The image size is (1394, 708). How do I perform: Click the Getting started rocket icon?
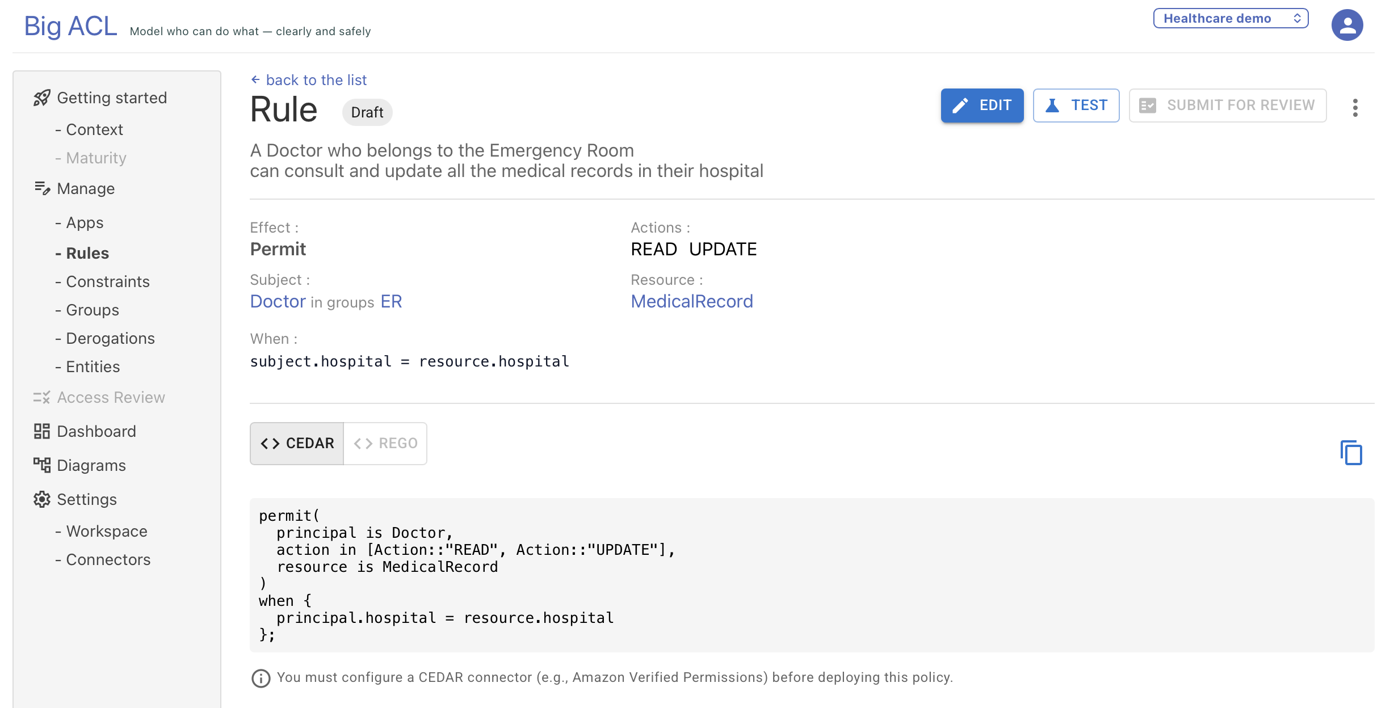[41, 98]
